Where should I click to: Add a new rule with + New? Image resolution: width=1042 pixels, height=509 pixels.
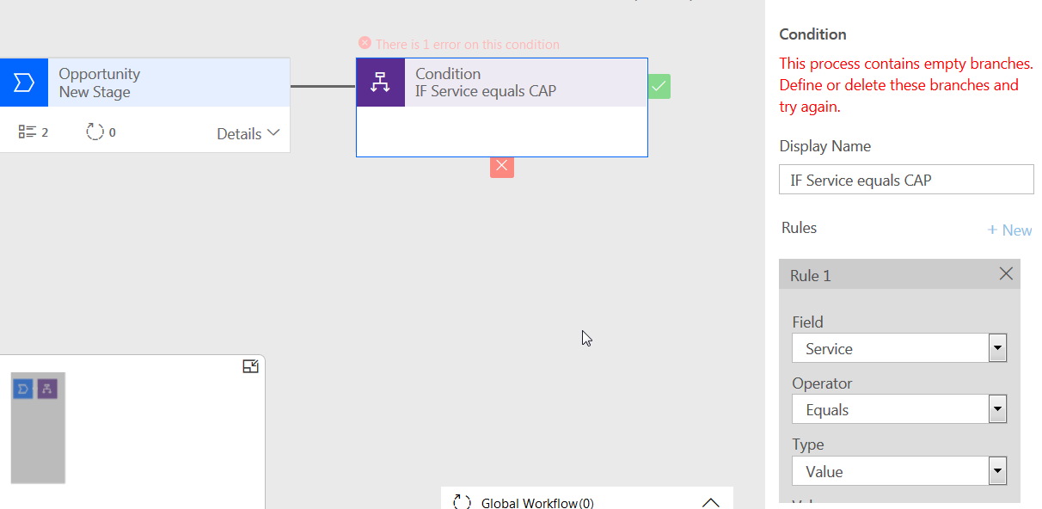(1009, 230)
